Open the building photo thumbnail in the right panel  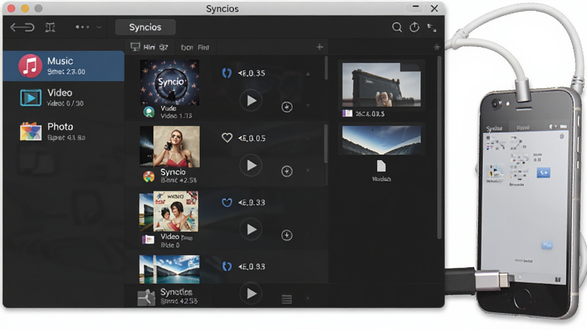click(381, 85)
